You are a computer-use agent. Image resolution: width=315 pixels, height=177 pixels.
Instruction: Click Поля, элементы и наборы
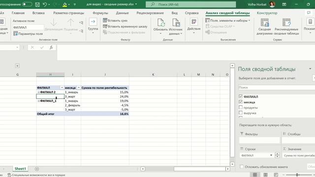[228, 21]
